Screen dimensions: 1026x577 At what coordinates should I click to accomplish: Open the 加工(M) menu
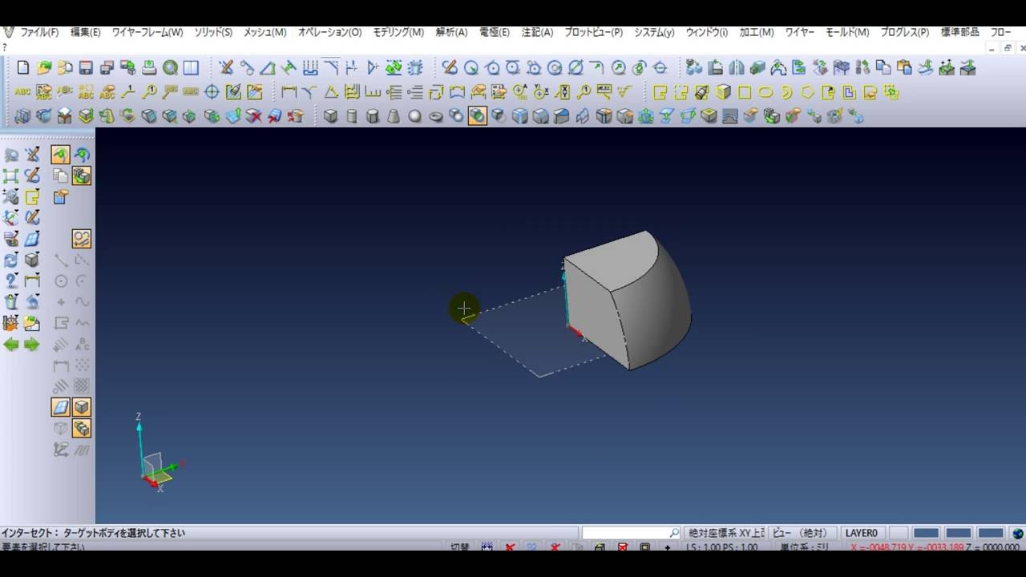point(757,32)
